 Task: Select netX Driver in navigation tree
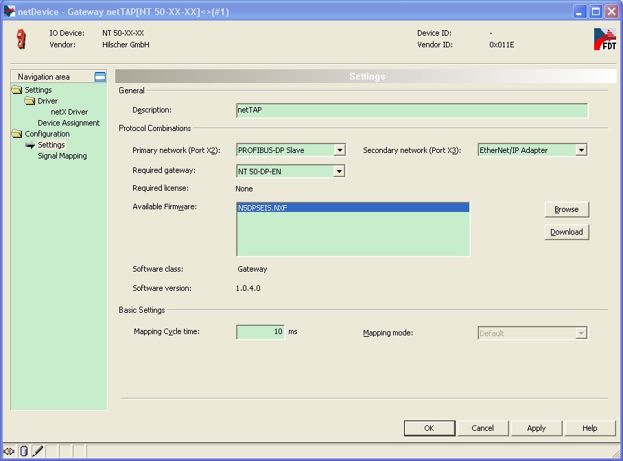click(69, 112)
